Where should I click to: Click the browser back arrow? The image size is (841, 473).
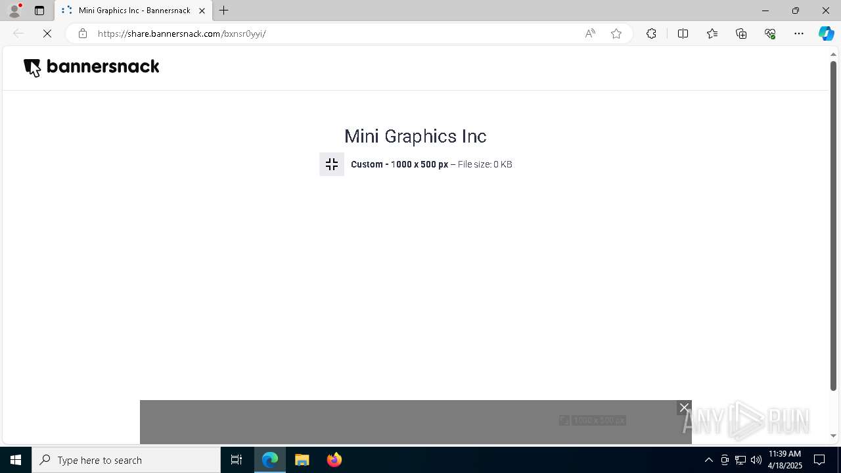tap(18, 34)
